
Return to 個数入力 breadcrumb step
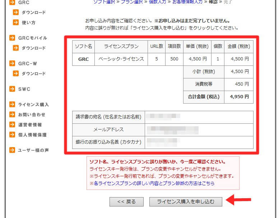point(157,2)
